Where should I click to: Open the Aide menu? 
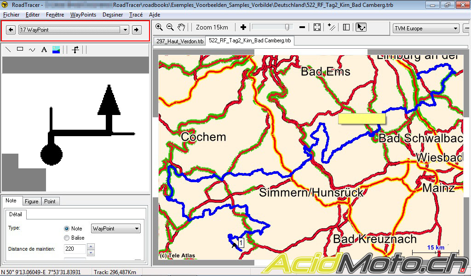point(155,15)
